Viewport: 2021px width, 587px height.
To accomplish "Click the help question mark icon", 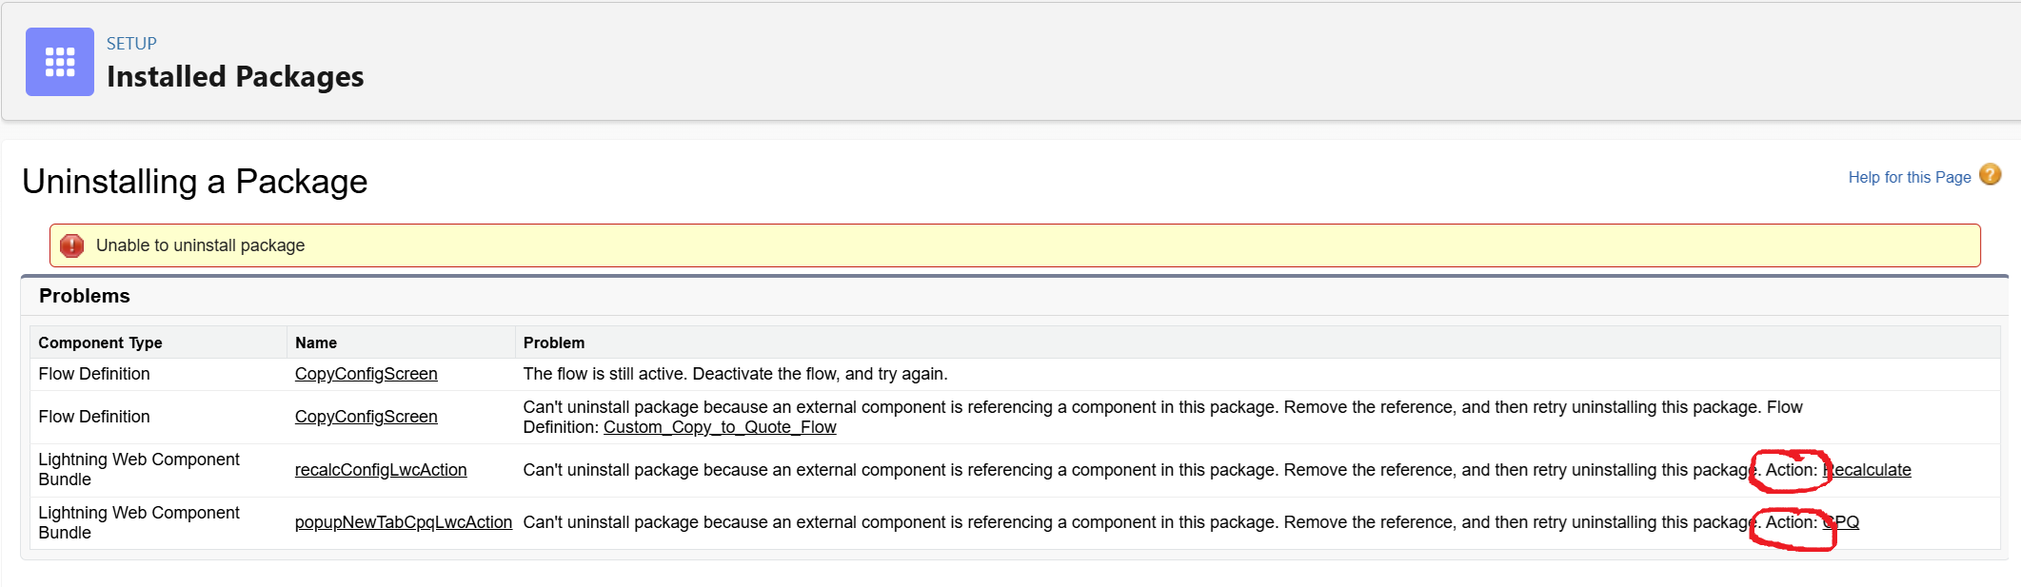I will tap(1990, 175).
